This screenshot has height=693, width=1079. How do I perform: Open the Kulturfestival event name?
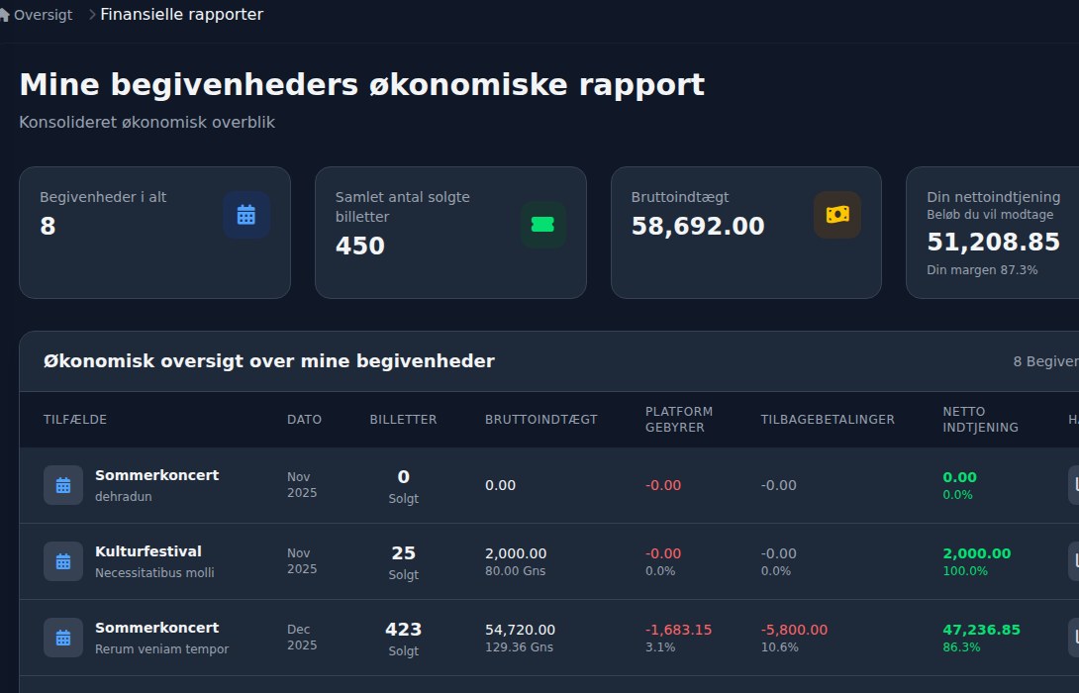click(147, 551)
